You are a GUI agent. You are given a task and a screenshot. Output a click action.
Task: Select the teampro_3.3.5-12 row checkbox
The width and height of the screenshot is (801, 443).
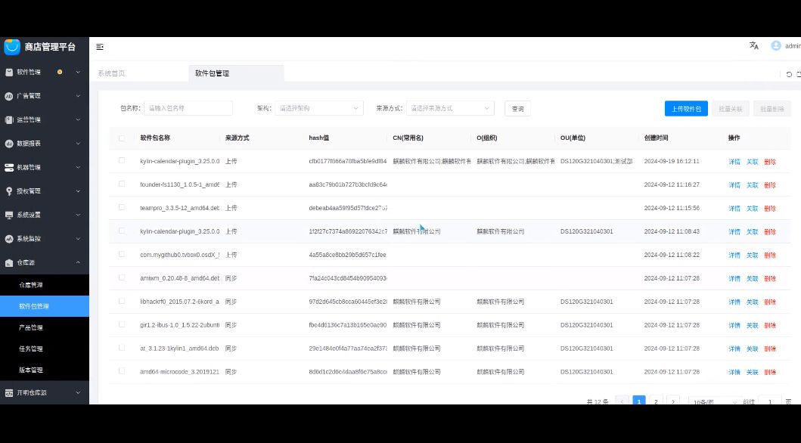click(122, 206)
